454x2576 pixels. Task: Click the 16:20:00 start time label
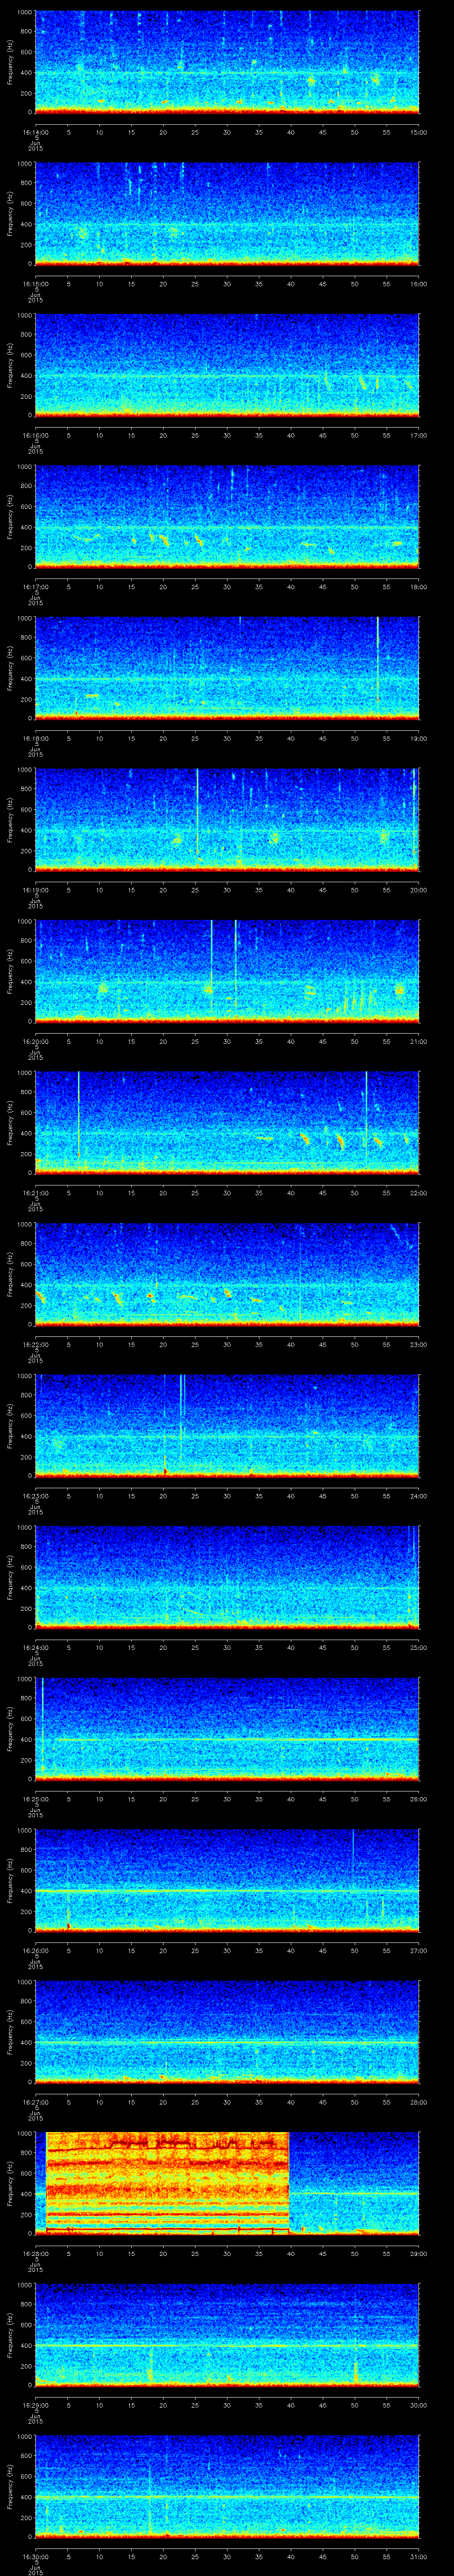click(x=35, y=1042)
